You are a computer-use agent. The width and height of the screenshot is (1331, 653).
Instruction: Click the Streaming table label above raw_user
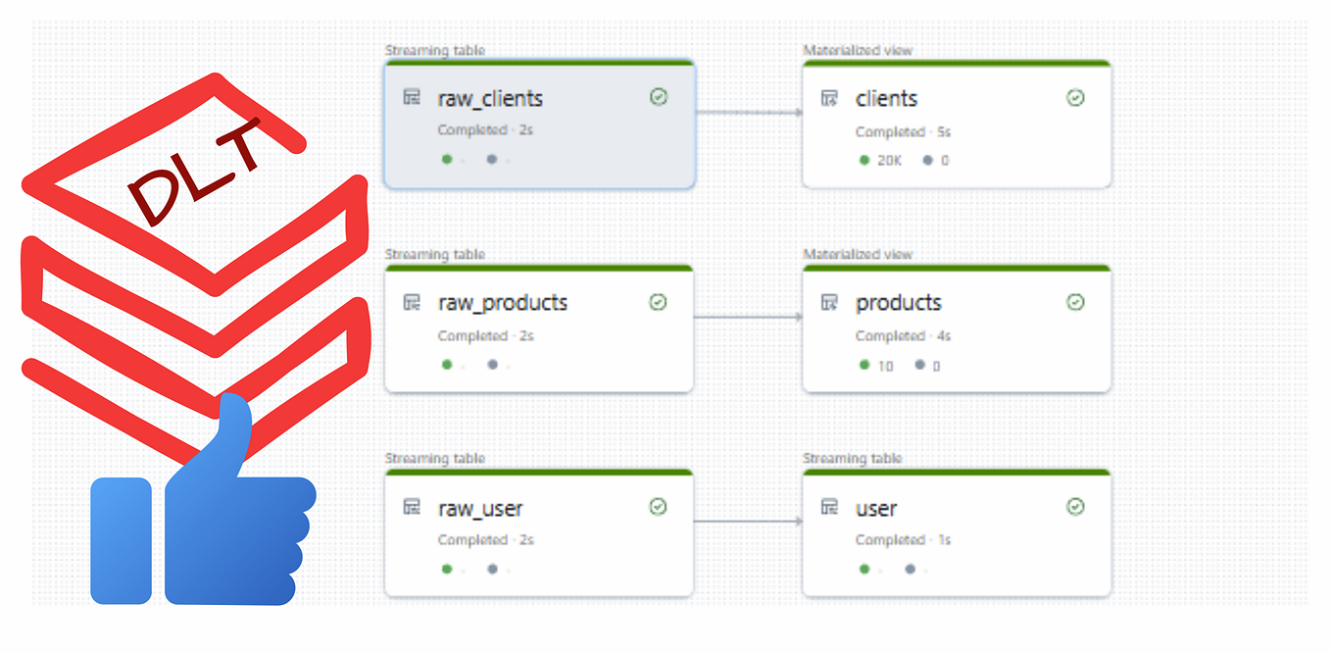433,459
